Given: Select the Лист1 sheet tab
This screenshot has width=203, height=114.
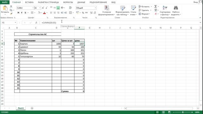Looking at the screenshot, I should click(x=21, y=108).
